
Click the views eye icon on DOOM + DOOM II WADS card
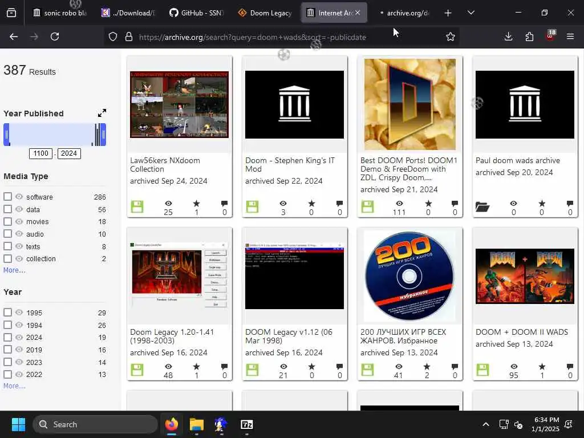514,367
